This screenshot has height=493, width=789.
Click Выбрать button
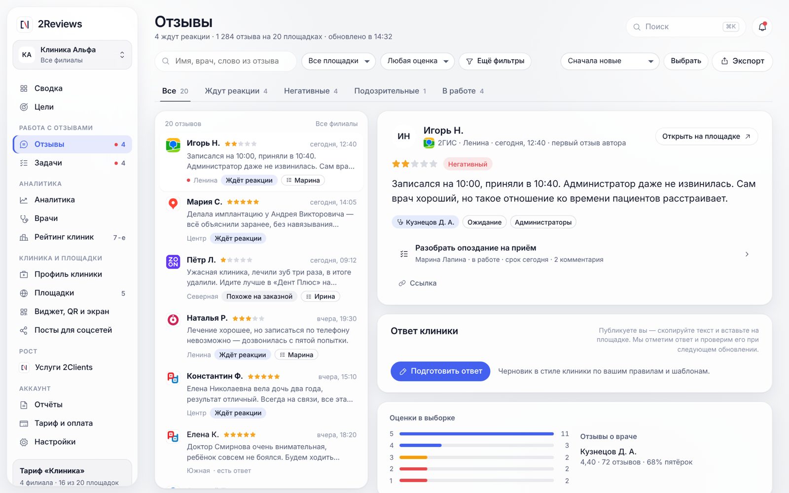pyautogui.click(x=686, y=61)
